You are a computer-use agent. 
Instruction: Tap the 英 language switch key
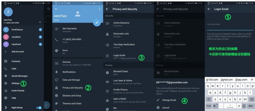(x=215, y=106)
